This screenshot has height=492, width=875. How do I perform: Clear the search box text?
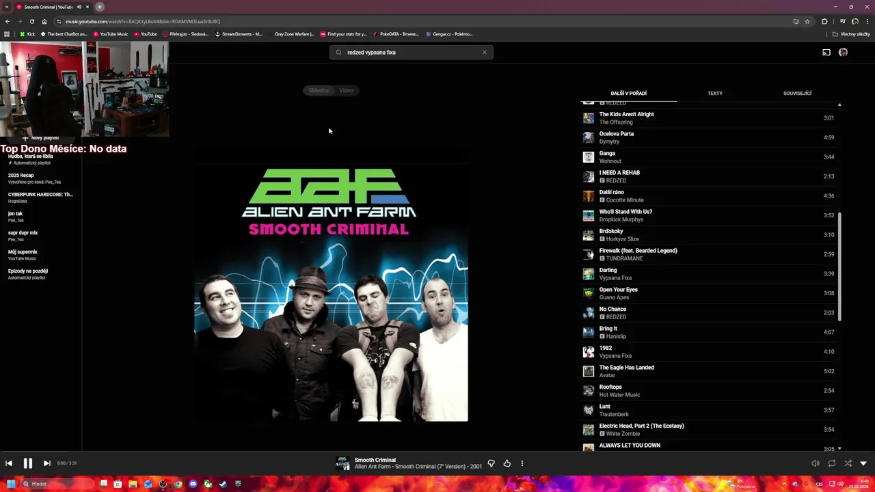485,52
